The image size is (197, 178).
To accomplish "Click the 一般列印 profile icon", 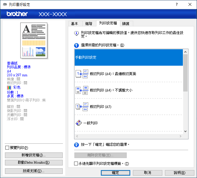I will point(80,123).
